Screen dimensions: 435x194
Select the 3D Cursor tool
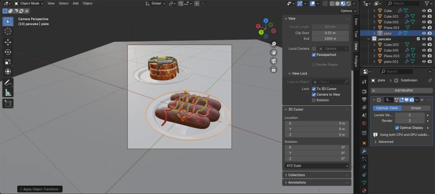click(x=8, y=31)
